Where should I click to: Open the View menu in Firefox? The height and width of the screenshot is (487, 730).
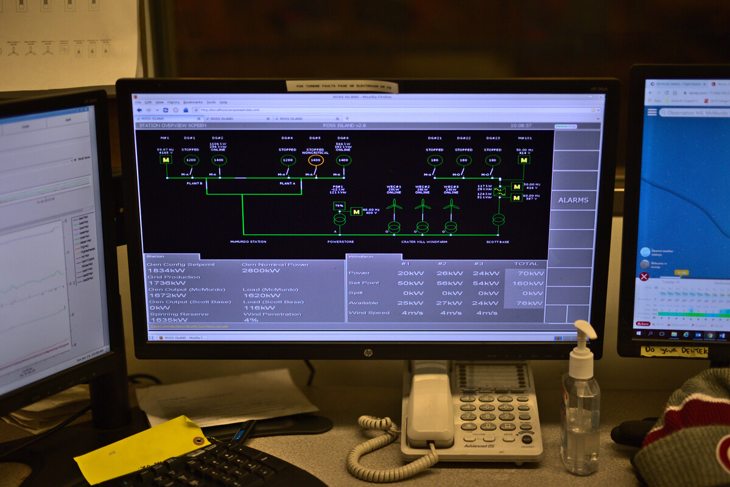[x=160, y=102]
